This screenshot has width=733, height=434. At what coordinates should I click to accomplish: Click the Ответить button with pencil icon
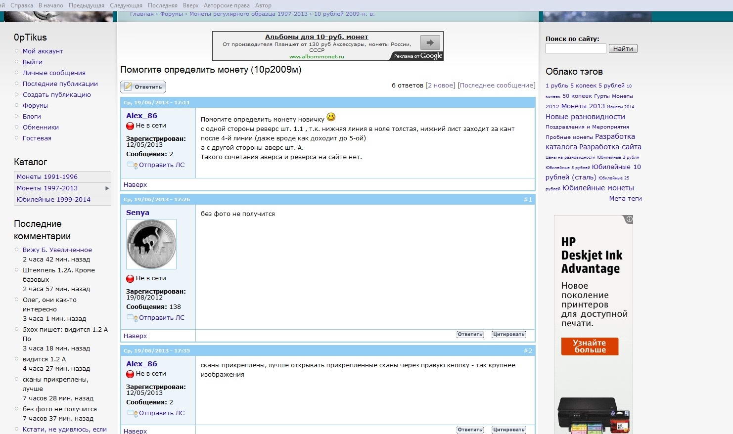click(x=143, y=87)
